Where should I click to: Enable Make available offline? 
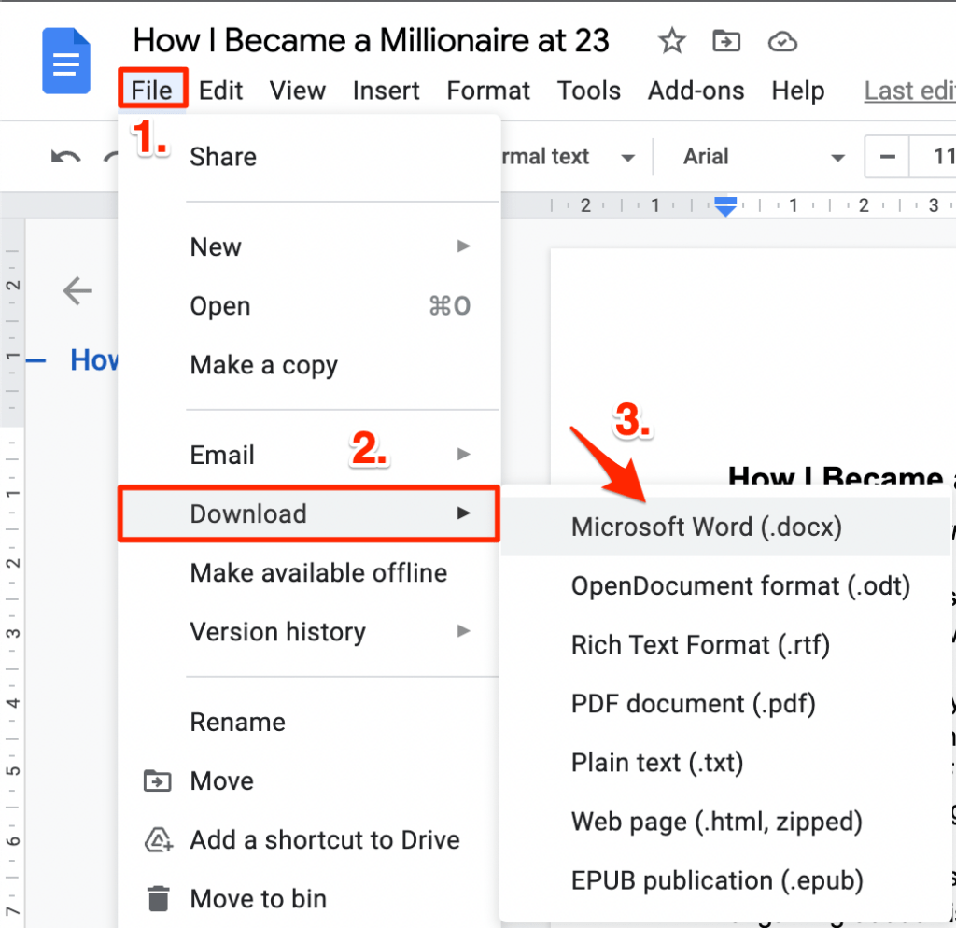318,572
